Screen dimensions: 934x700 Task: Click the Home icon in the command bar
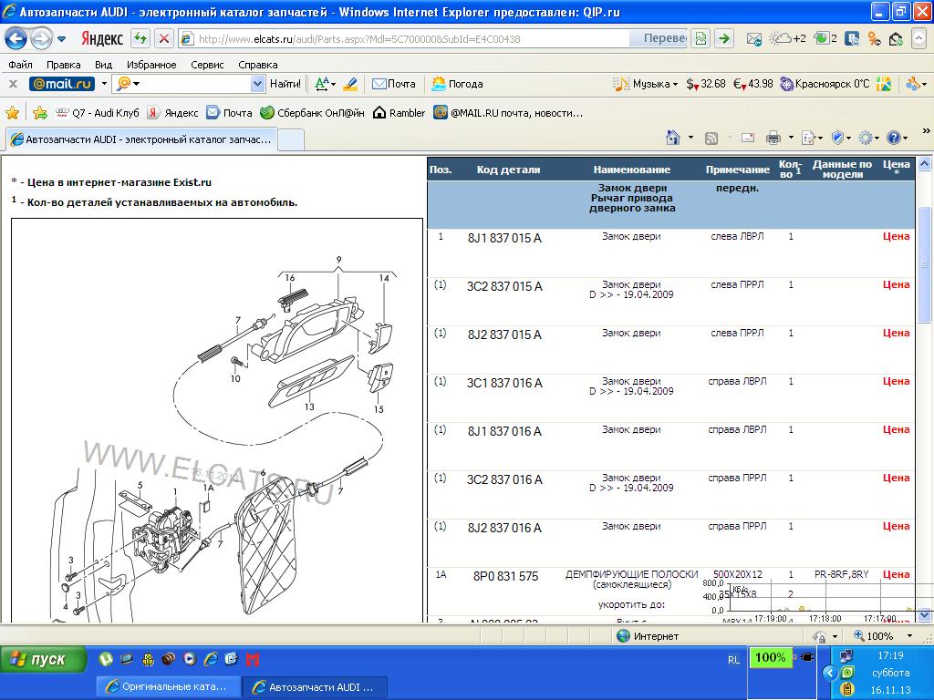[x=673, y=139]
